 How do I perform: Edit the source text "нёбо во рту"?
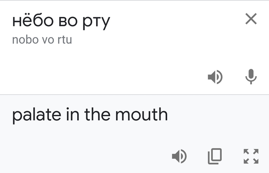pos(61,21)
